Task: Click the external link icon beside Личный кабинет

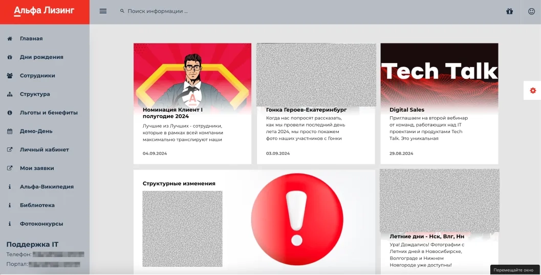Action: click(10, 150)
